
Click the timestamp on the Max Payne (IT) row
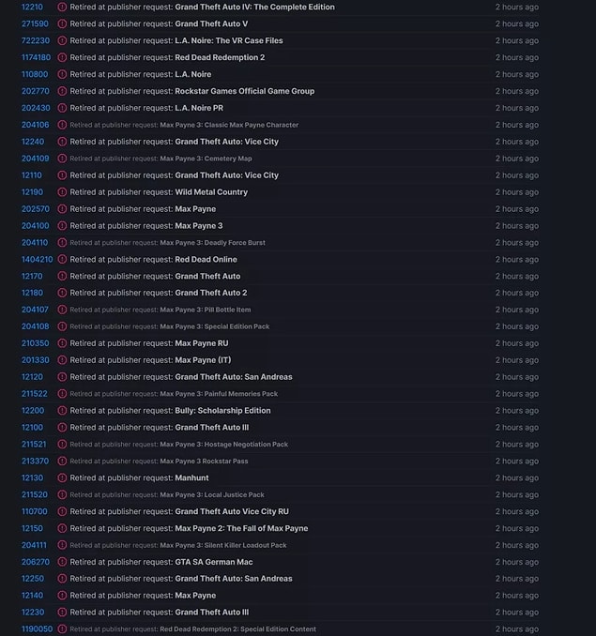tap(517, 360)
